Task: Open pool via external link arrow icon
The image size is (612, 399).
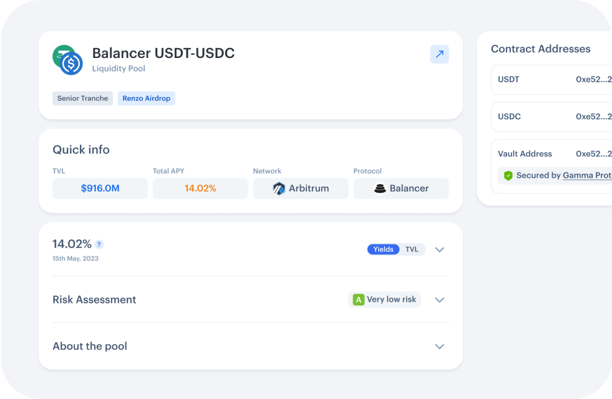Action: [439, 54]
